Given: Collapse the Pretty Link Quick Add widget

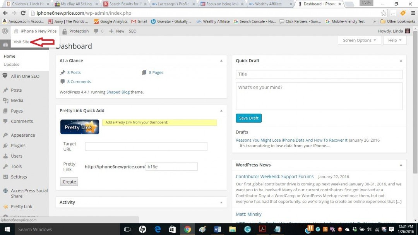Looking at the screenshot, I should (221, 111).
